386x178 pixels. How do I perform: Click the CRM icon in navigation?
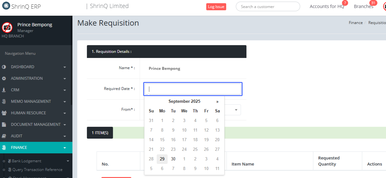(4, 90)
